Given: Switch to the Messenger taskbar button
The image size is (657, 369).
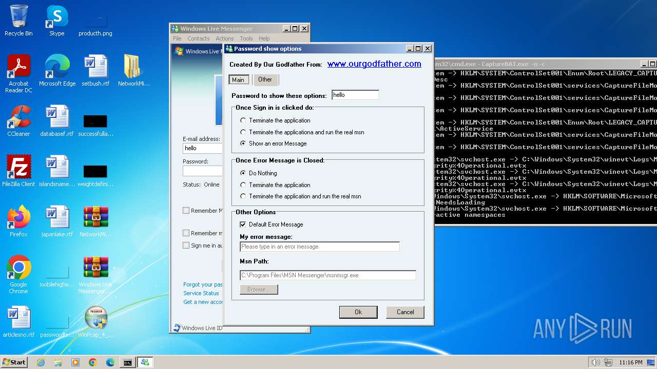Looking at the screenshot, I should pos(145,362).
